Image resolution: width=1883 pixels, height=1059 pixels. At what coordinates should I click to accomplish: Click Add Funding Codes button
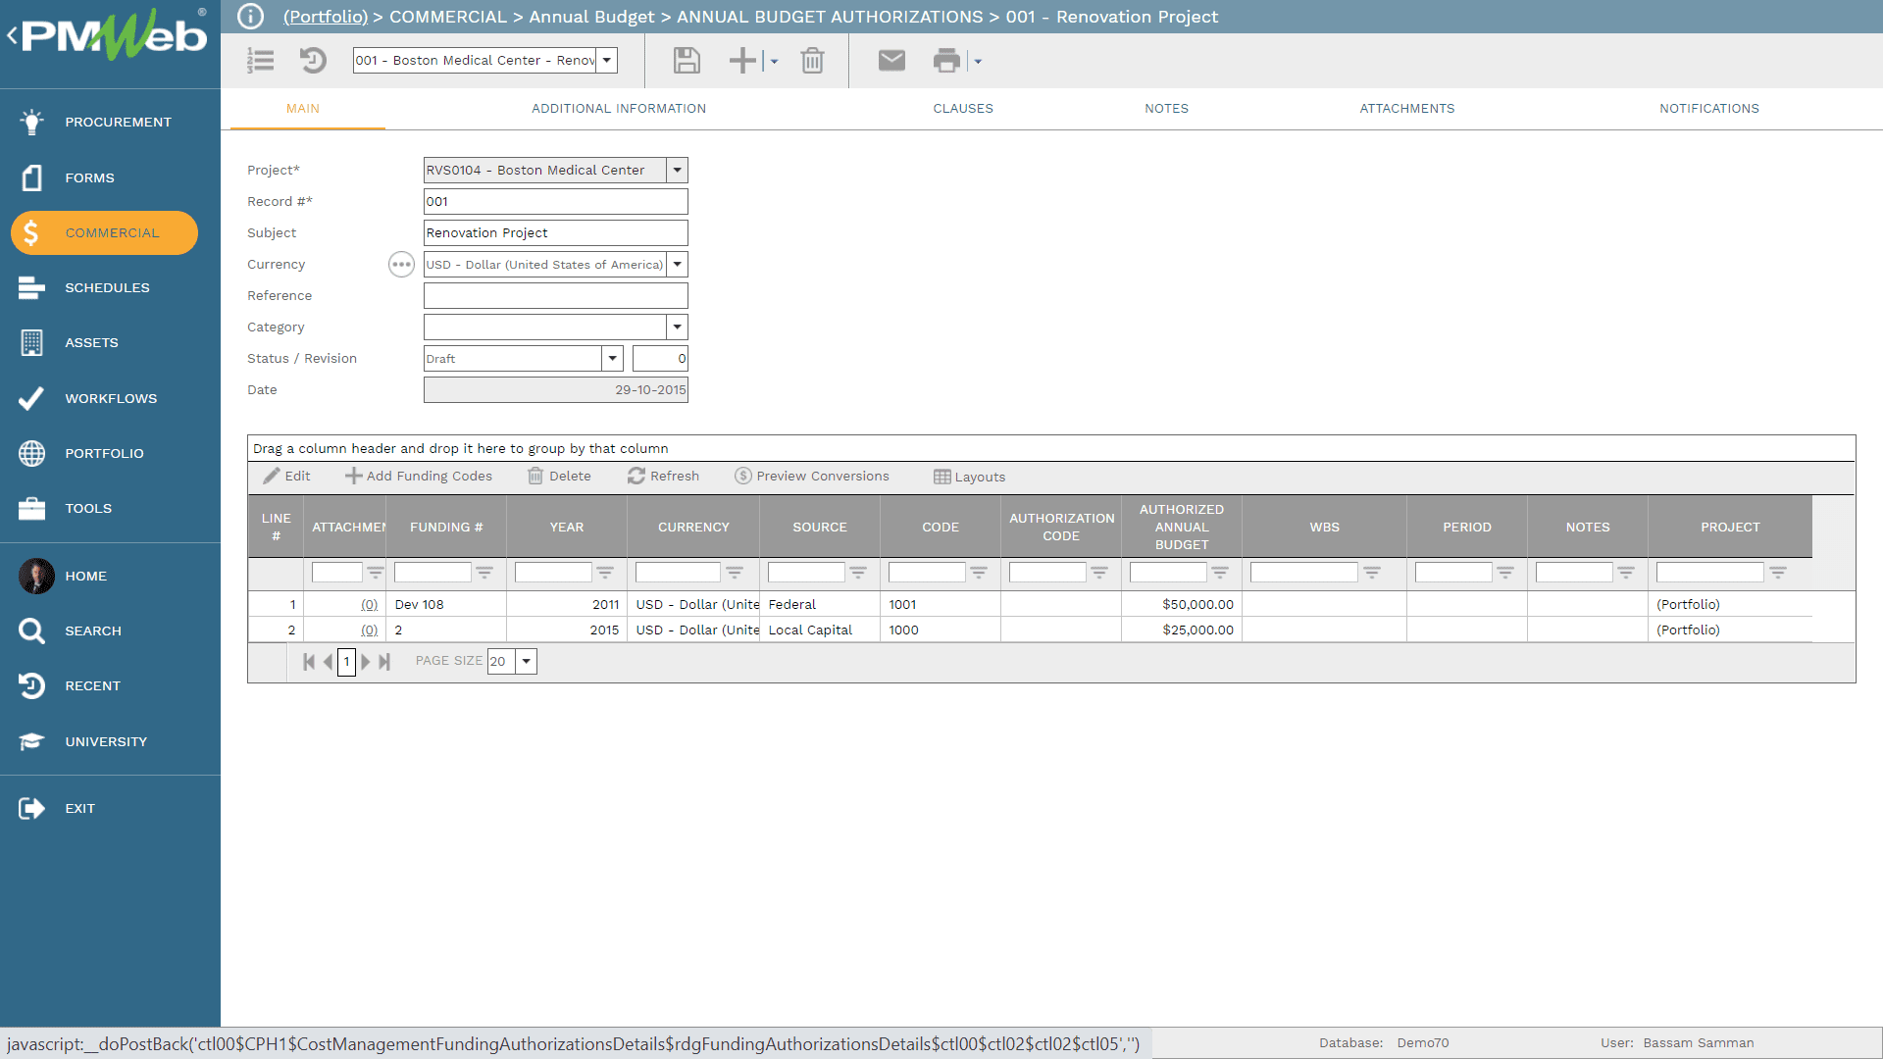419,476
